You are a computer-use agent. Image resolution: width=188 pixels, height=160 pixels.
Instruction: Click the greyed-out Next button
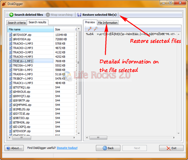pos(135,148)
